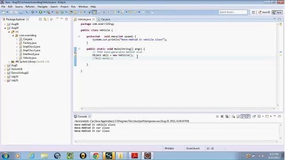Toggle Scroll Lock in Console
The height and width of the screenshot is (160, 285).
coord(238,116)
